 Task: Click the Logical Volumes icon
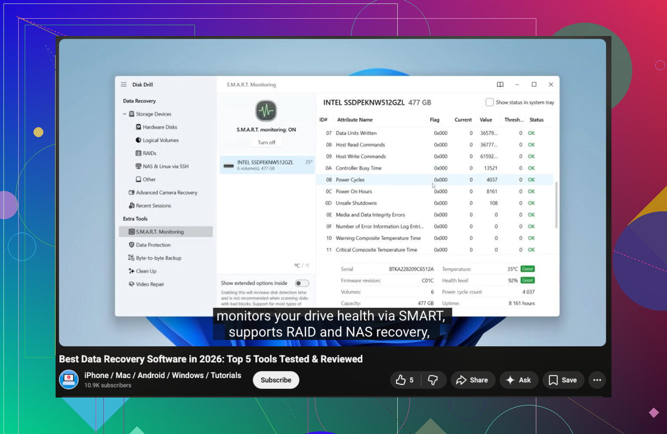(x=139, y=140)
